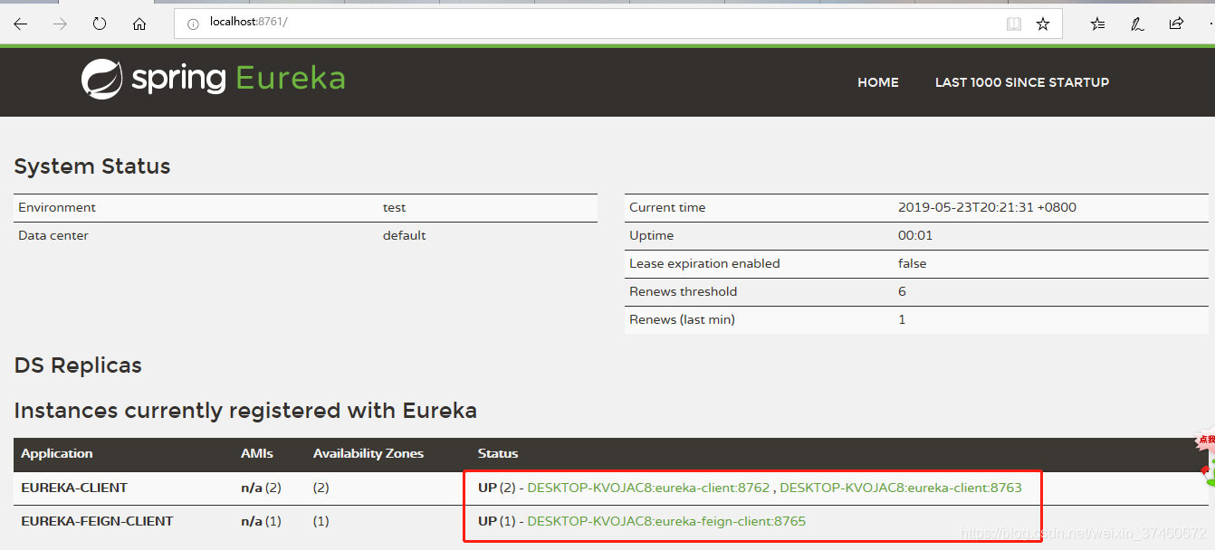Screen dimensions: 1215x550
Task: Click the Environment label cell
Action: pyautogui.click(x=57, y=207)
